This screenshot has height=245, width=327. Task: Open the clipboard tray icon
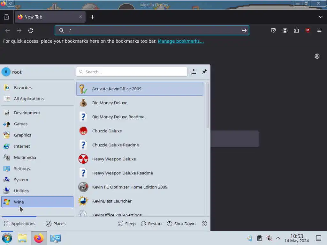259,238
